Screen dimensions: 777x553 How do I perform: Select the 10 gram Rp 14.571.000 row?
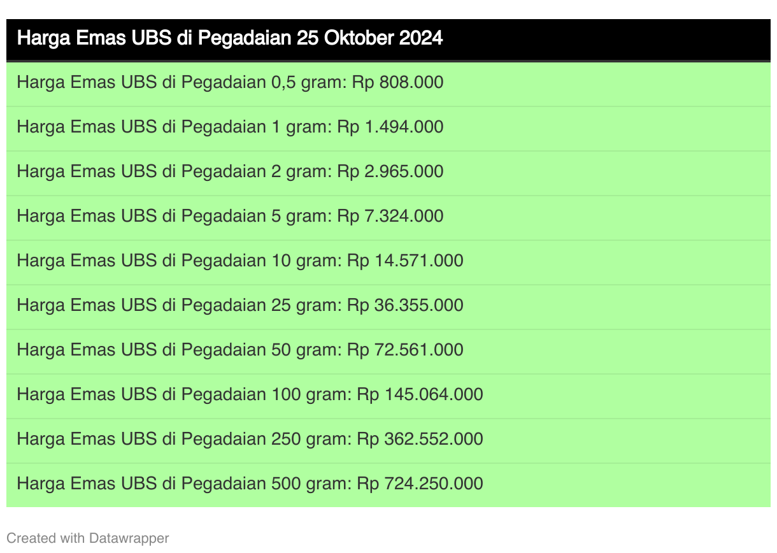[x=388, y=262]
